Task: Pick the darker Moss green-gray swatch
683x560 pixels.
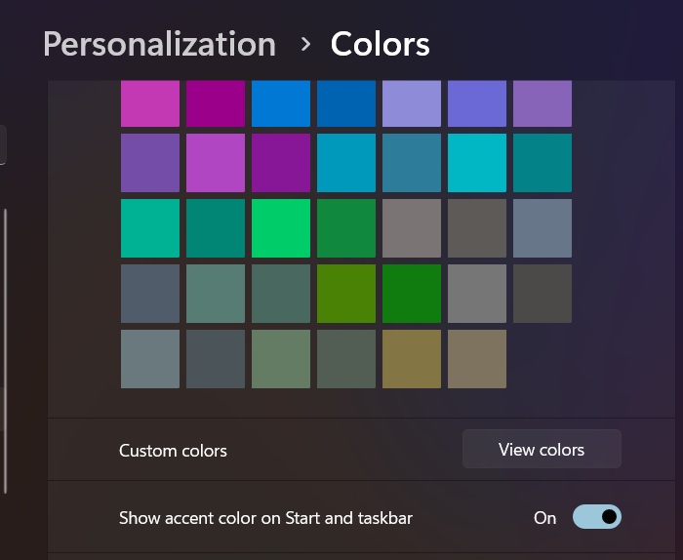Action: [x=281, y=294]
